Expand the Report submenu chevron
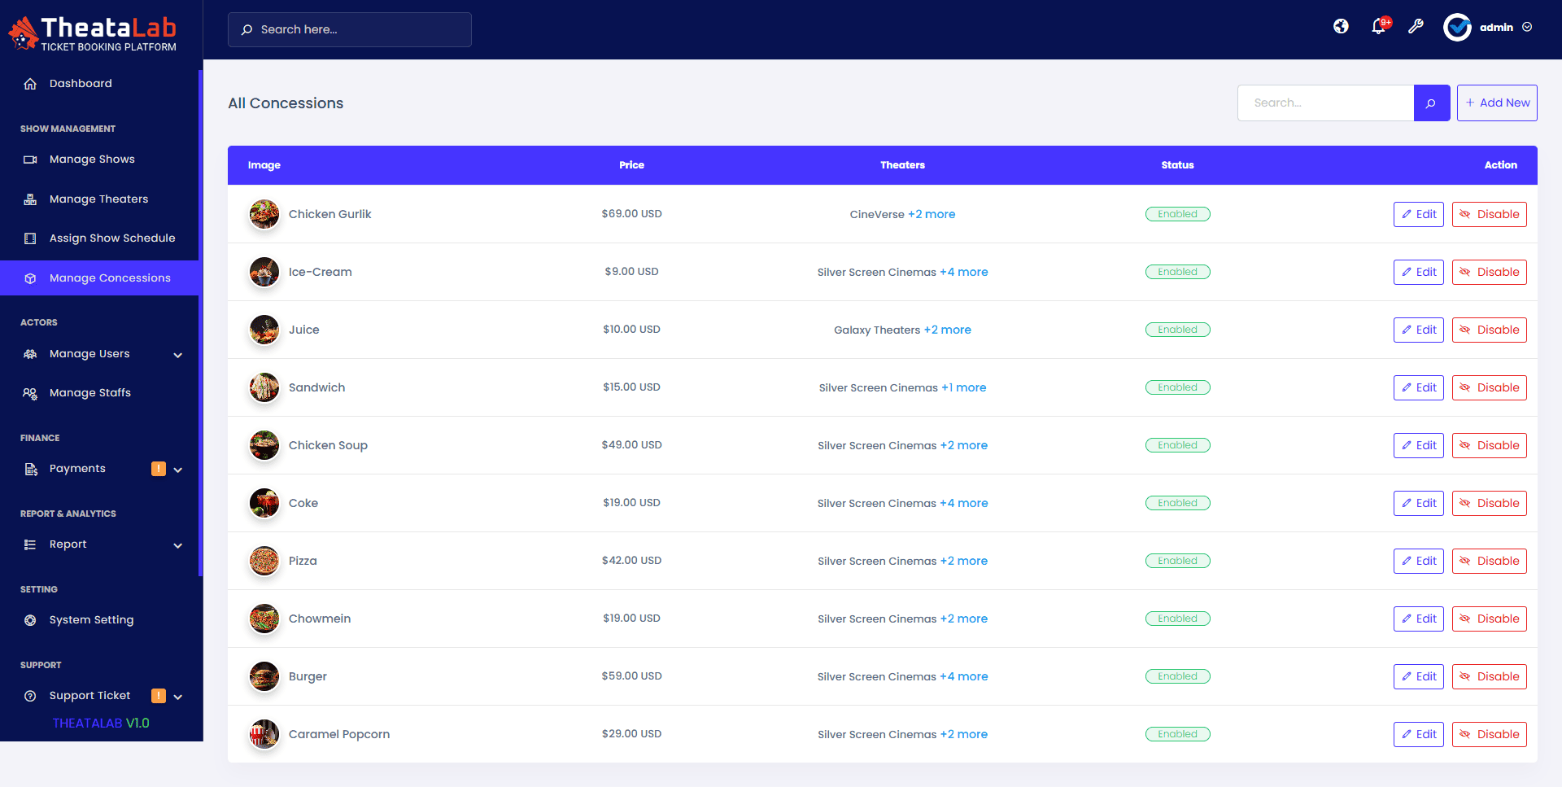The height and width of the screenshot is (787, 1562). coord(178,545)
